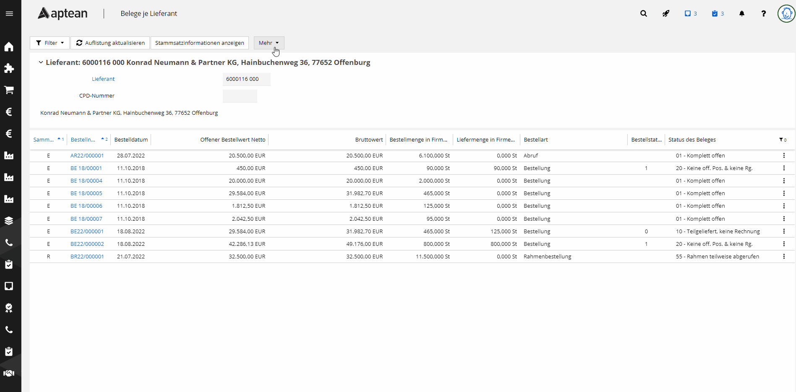Open row actions for BE 18/00001
The image size is (796, 392).
click(784, 168)
